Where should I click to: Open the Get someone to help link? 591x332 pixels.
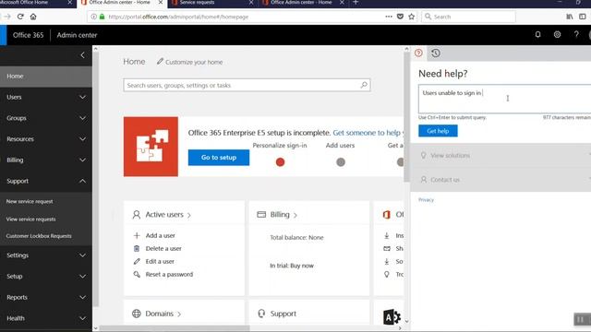(368, 133)
